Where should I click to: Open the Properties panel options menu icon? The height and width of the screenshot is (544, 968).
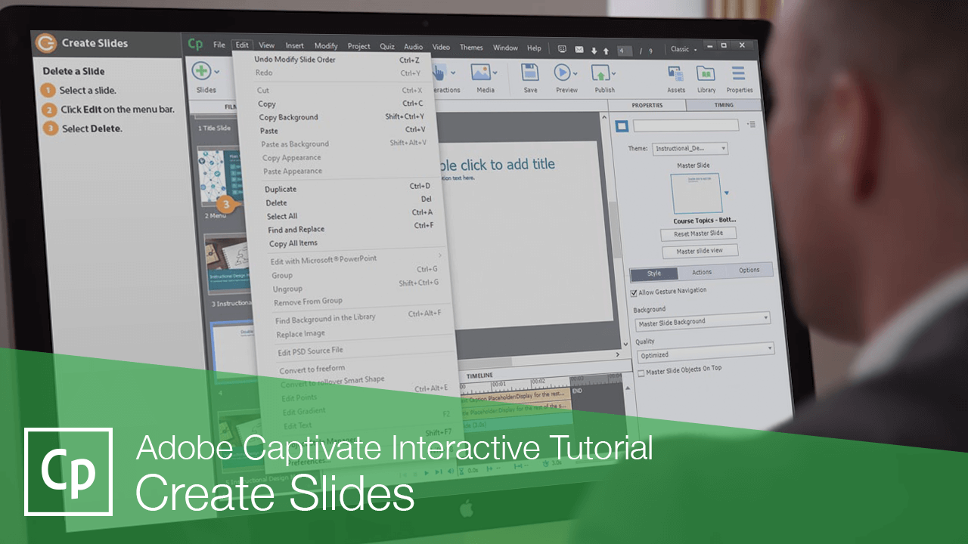point(750,124)
